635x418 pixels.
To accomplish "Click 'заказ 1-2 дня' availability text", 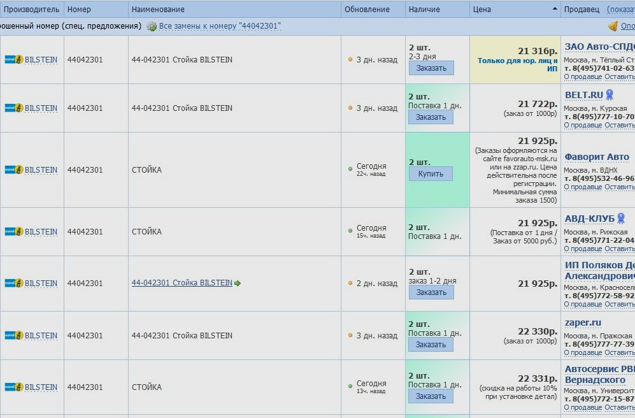I will tap(432, 281).
